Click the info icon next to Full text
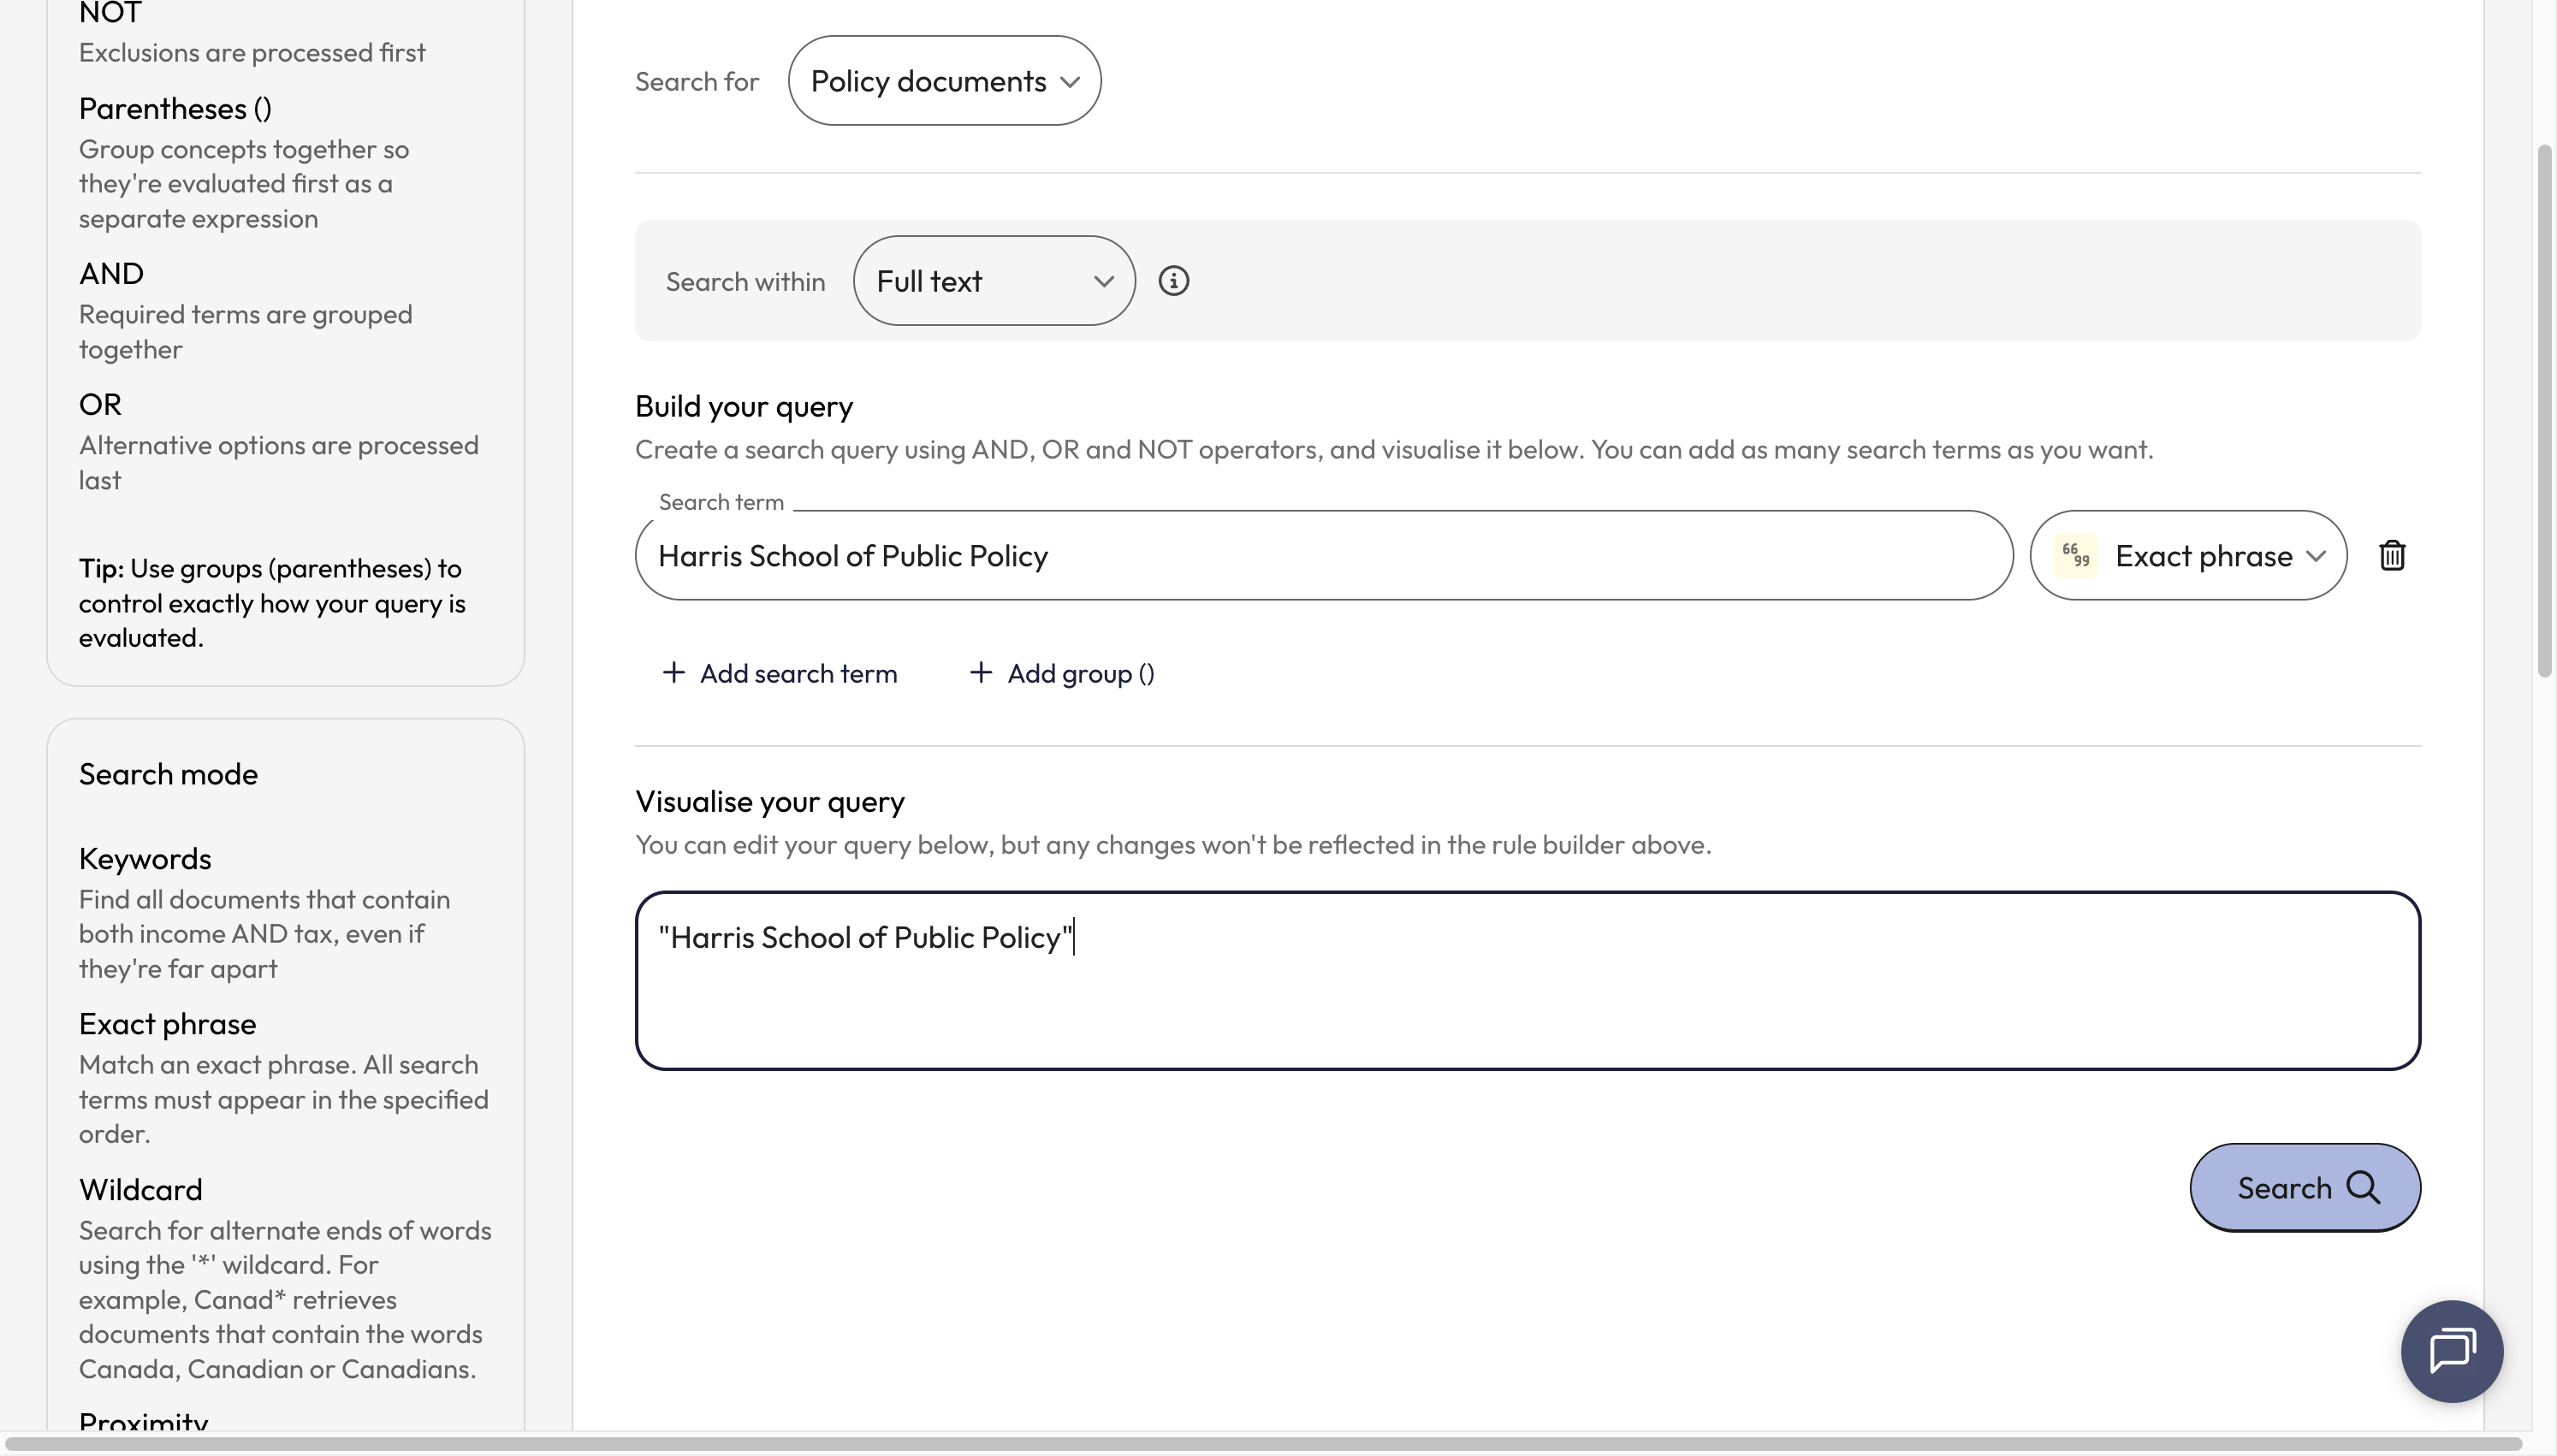Image resolution: width=2557 pixels, height=1456 pixels. pos(1173,281)
